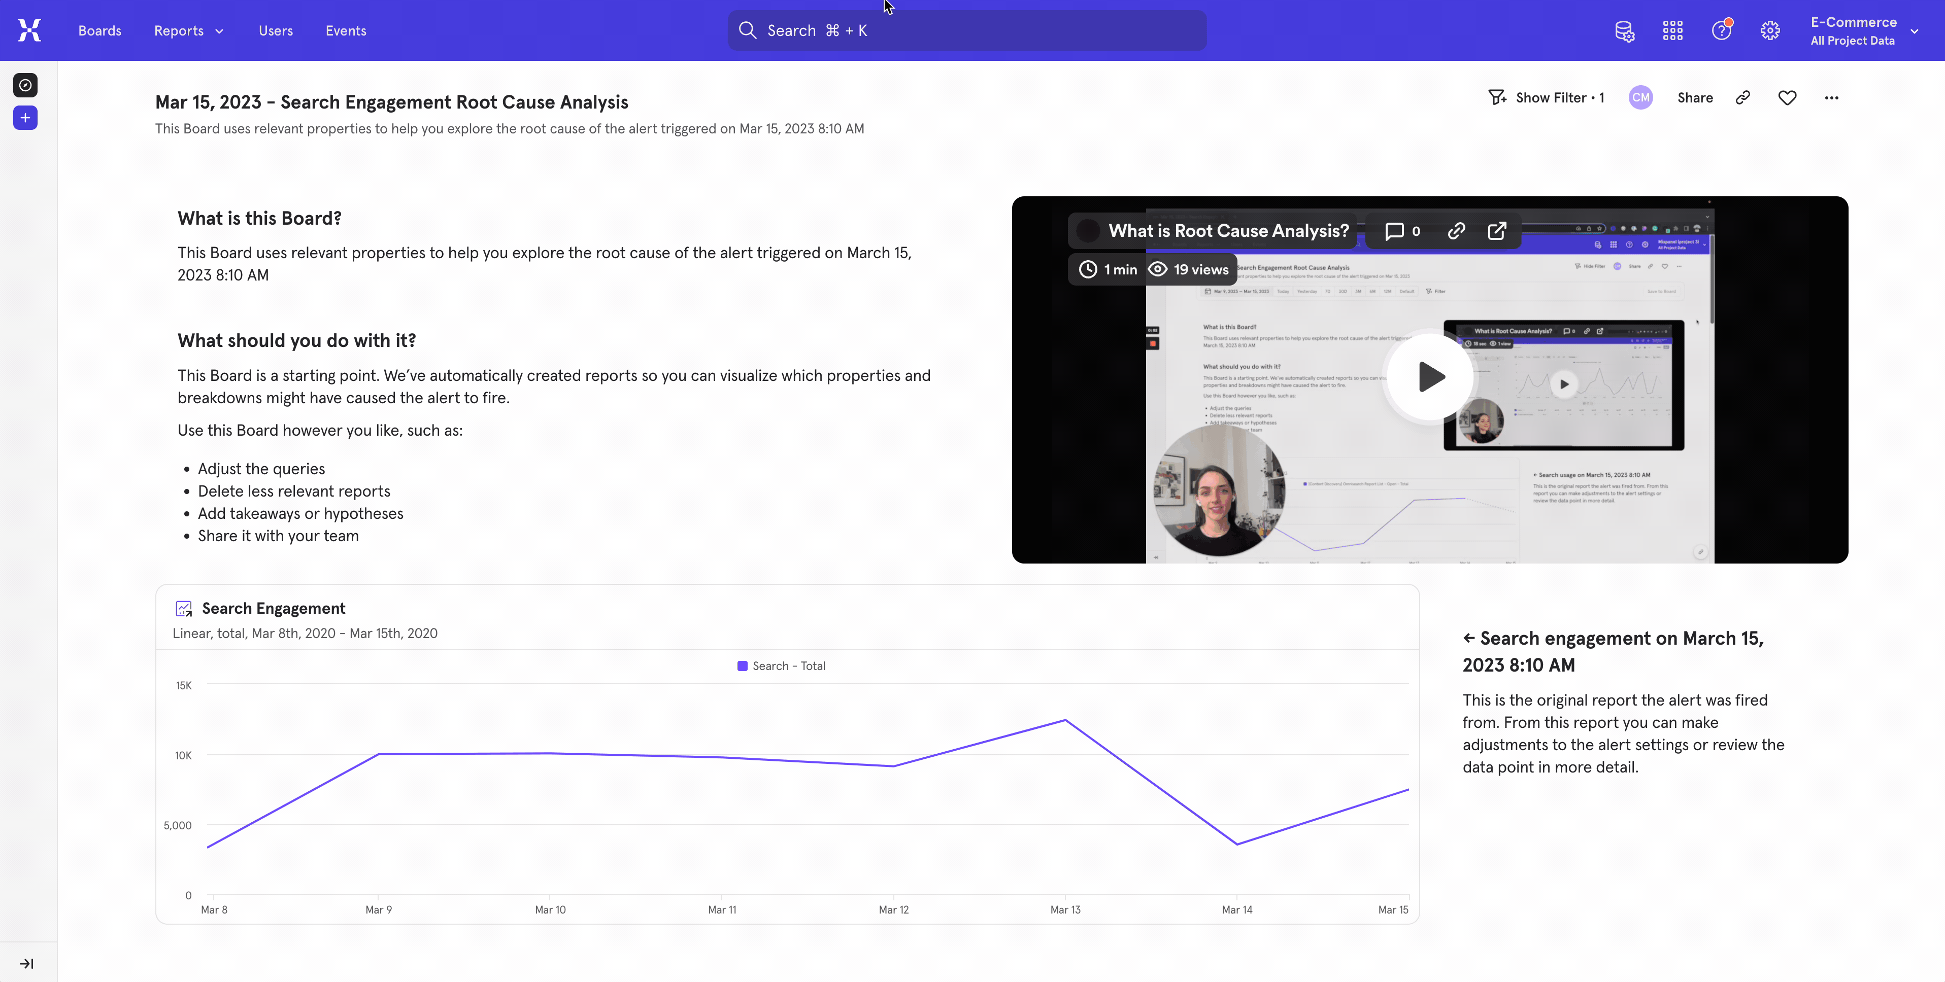Open the Events menu item
Image resolution: width=1945 pixels, height=982 pixels.
pyautogui.click(x=346, y=31)
